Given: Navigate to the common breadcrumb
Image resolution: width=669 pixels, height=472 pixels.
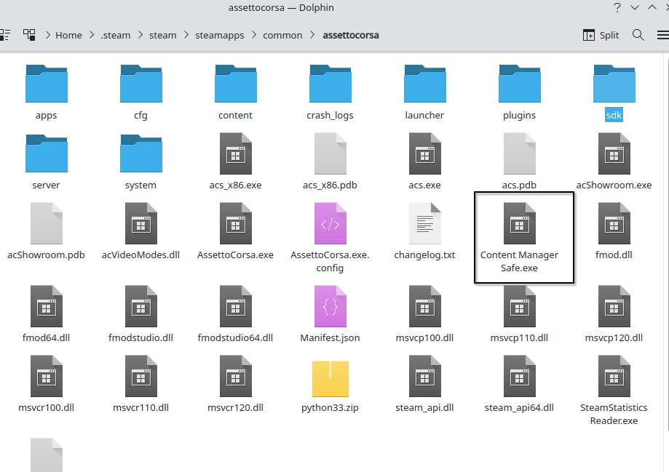Looking at the screenshot, I should coord(282,35).
